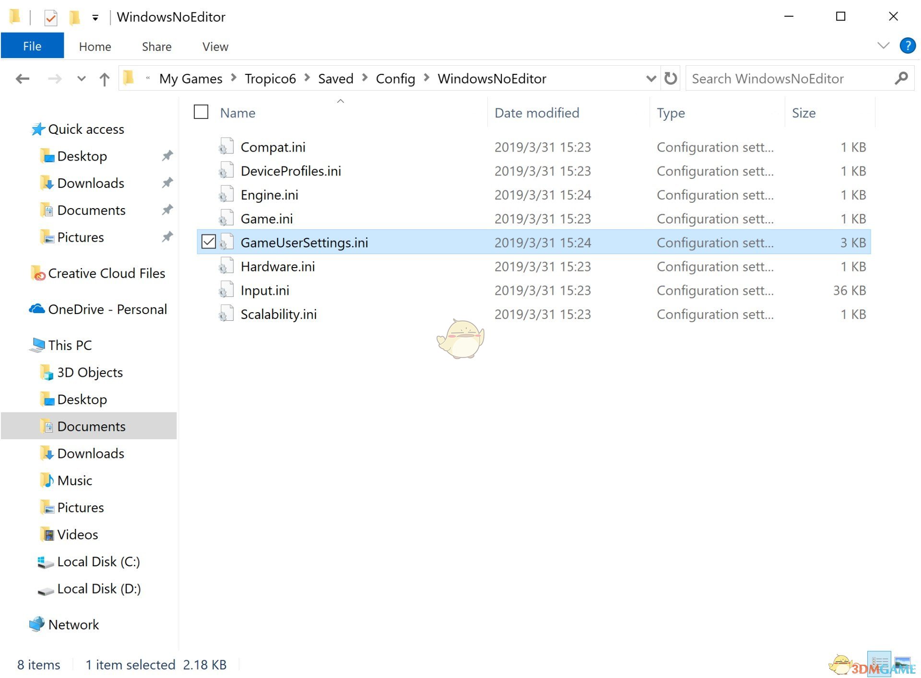Uncheck the GameUserSettings.ini checkbox
The height and width of the screenshot is (678, 921).
coord(209,242)
